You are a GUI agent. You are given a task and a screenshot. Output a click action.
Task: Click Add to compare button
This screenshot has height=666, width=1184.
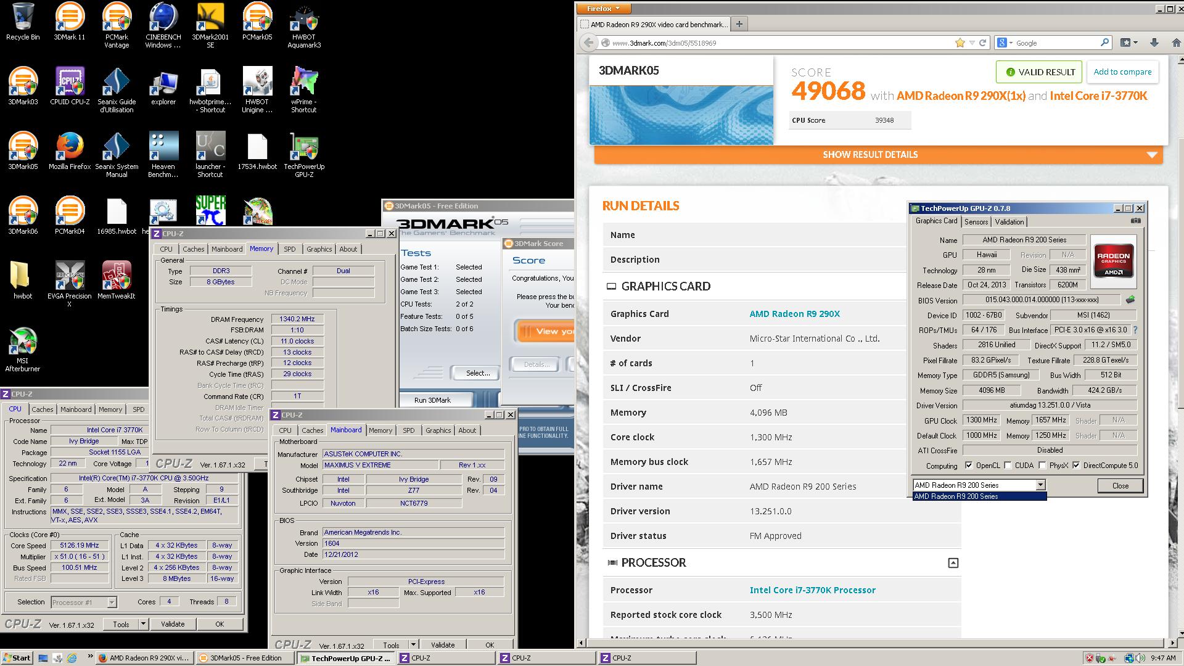[x=1122, y=72]
